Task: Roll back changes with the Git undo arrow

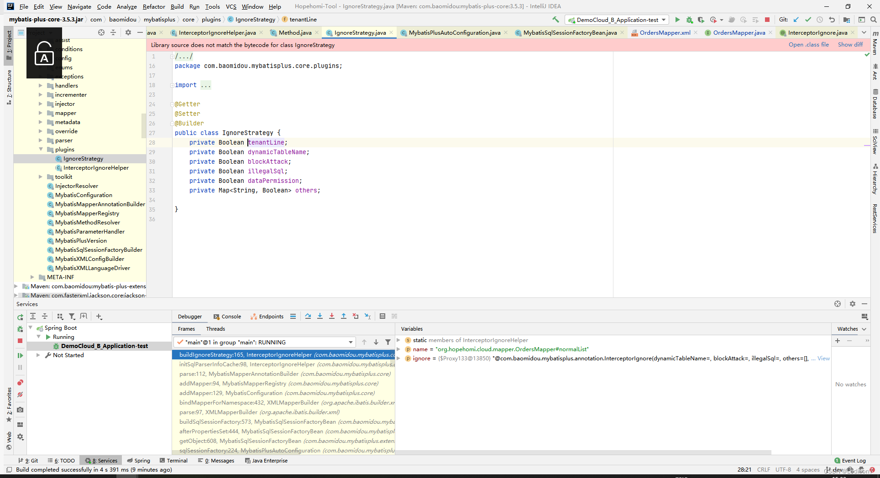Action: 832,20
